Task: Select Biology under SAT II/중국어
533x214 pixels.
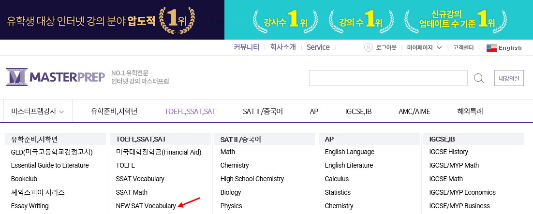Action: pyautogui.click(x=231, y=192)
